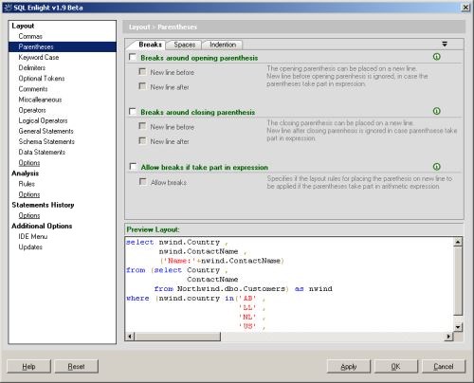Open Options link under Analysis
Image resolution: width=474 pixels, height=383 pixels.
pyautogui.click(x=29, y=194)
